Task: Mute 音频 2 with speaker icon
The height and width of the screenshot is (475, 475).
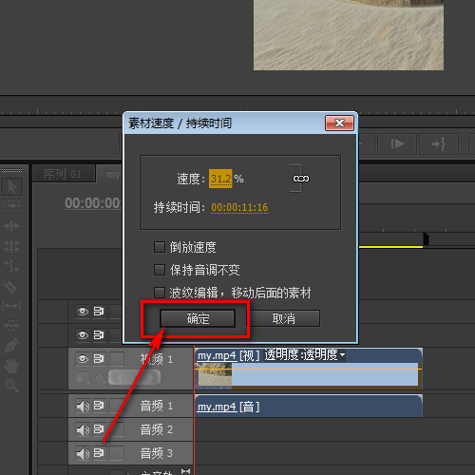Action: (x=83, y=429)
